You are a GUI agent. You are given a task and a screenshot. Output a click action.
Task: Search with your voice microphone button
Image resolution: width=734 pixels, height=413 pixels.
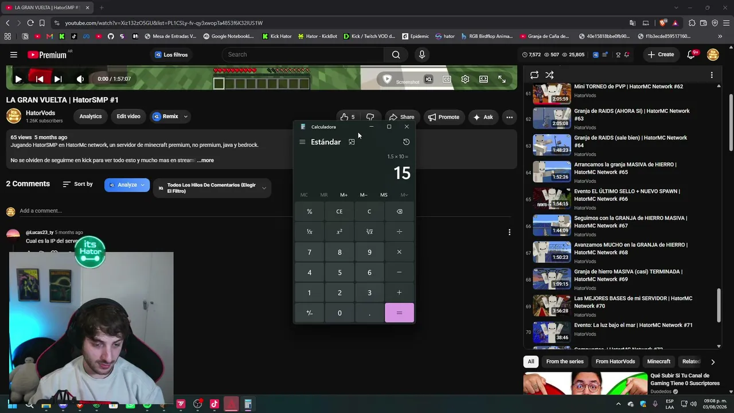click(x=422, y=54)
